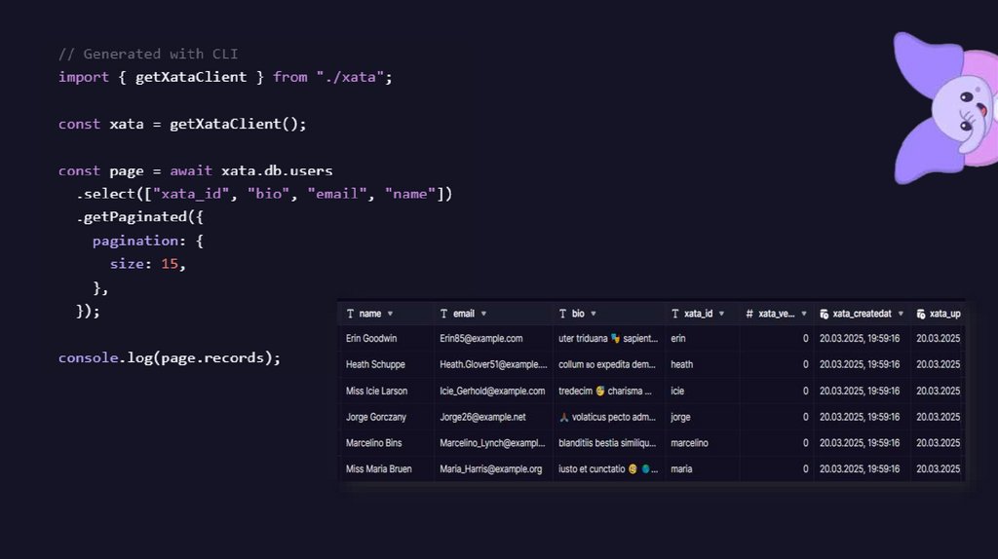Screen dimensions: 998x559
Task: Click the email cell starting Marcelino_Lynch
Action: click(492, 443)
